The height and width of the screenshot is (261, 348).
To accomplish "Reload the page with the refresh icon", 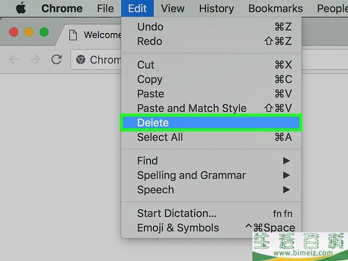I will click(56, 59).
